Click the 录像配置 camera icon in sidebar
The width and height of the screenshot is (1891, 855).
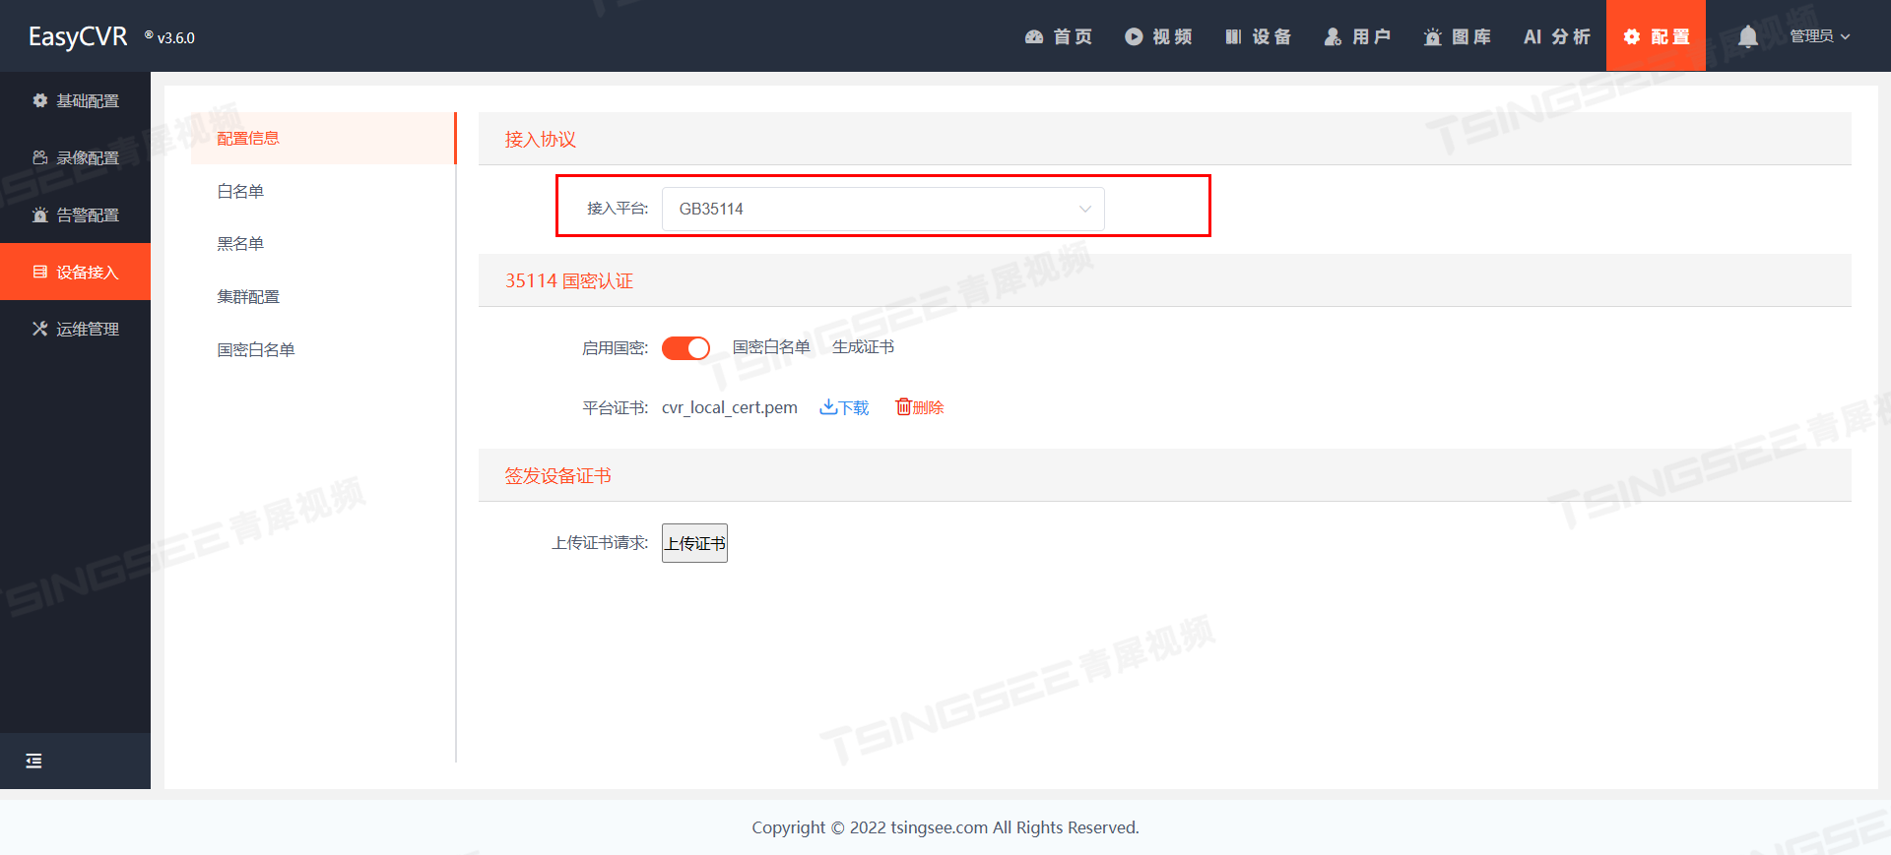40,157
